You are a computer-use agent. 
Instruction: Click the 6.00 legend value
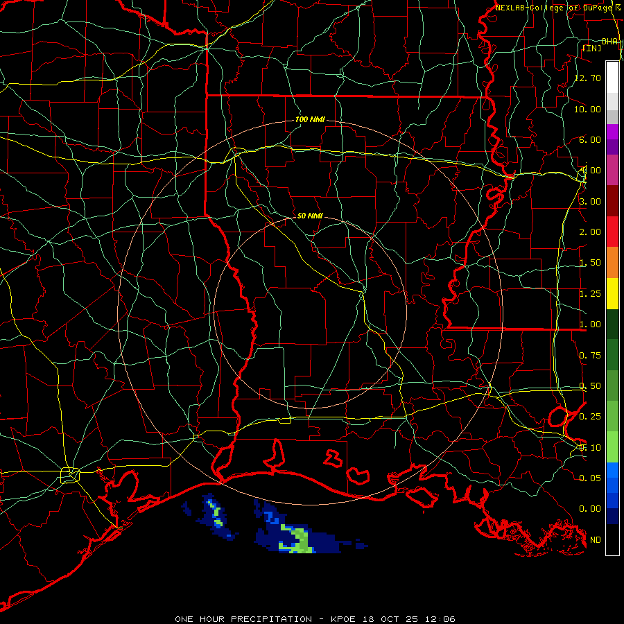point(590,139)
